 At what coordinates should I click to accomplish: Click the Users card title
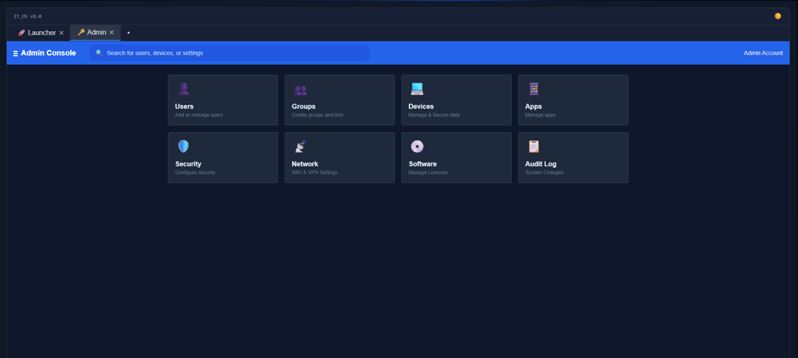click(x=184, y=106)
